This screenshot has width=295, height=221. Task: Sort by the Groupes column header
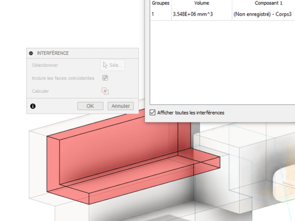click(160, 3)
